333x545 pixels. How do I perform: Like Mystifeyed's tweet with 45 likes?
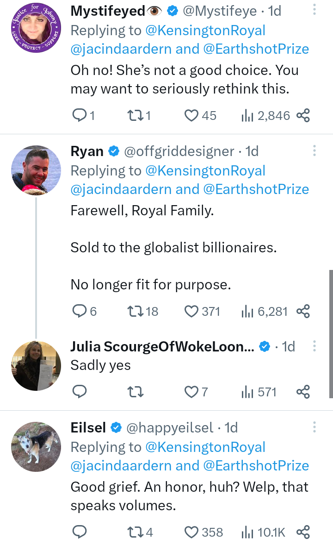click(191, 115)
